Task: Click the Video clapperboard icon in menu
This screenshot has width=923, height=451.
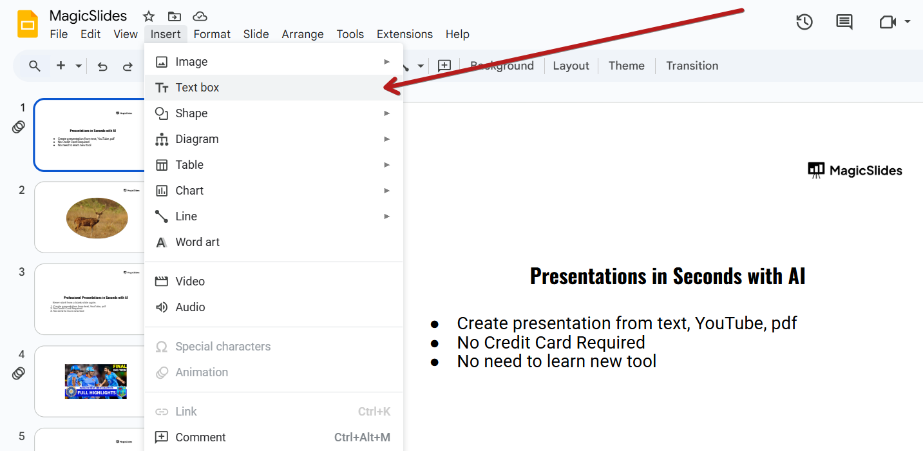Action: click(x=162, y=282)
